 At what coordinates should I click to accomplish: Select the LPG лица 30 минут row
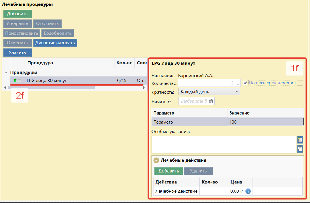point(70,81)
